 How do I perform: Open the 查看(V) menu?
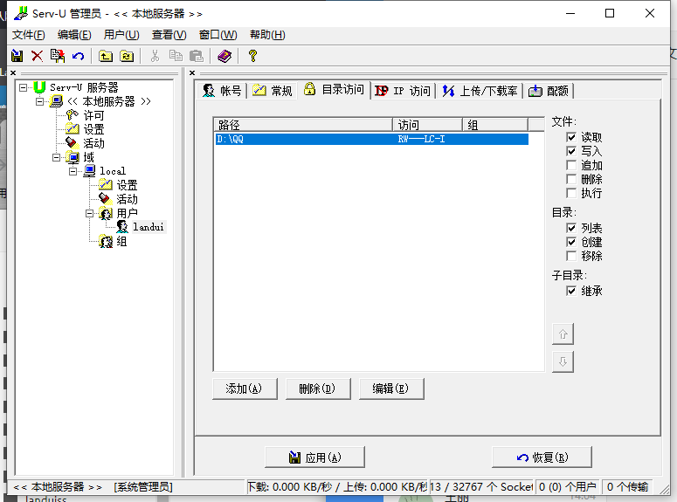(x=169, y=35)
